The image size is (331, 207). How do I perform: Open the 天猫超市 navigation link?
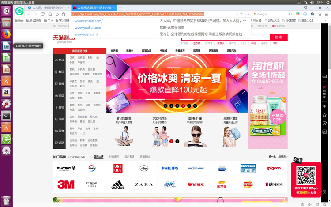pyautogui.click(x=180, y=51)
